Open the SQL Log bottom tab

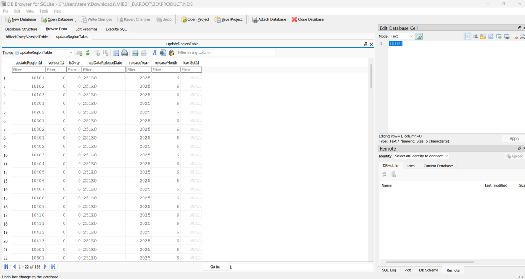tap(388, 270)
